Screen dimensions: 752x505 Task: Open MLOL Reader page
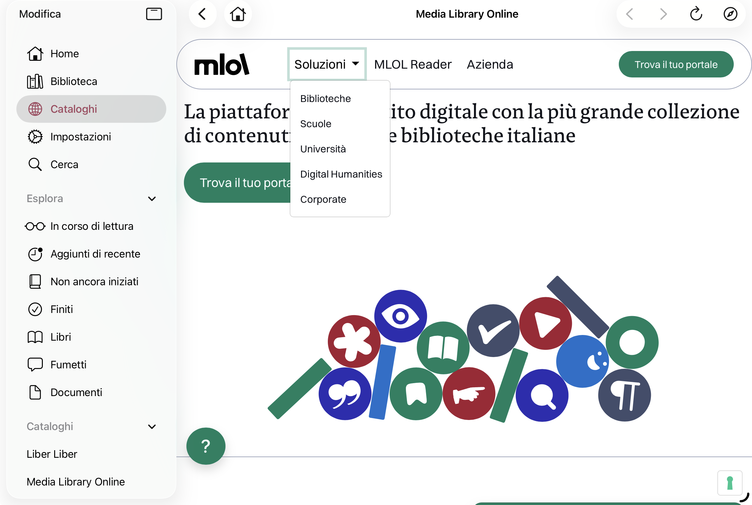(x=413, y=65)
